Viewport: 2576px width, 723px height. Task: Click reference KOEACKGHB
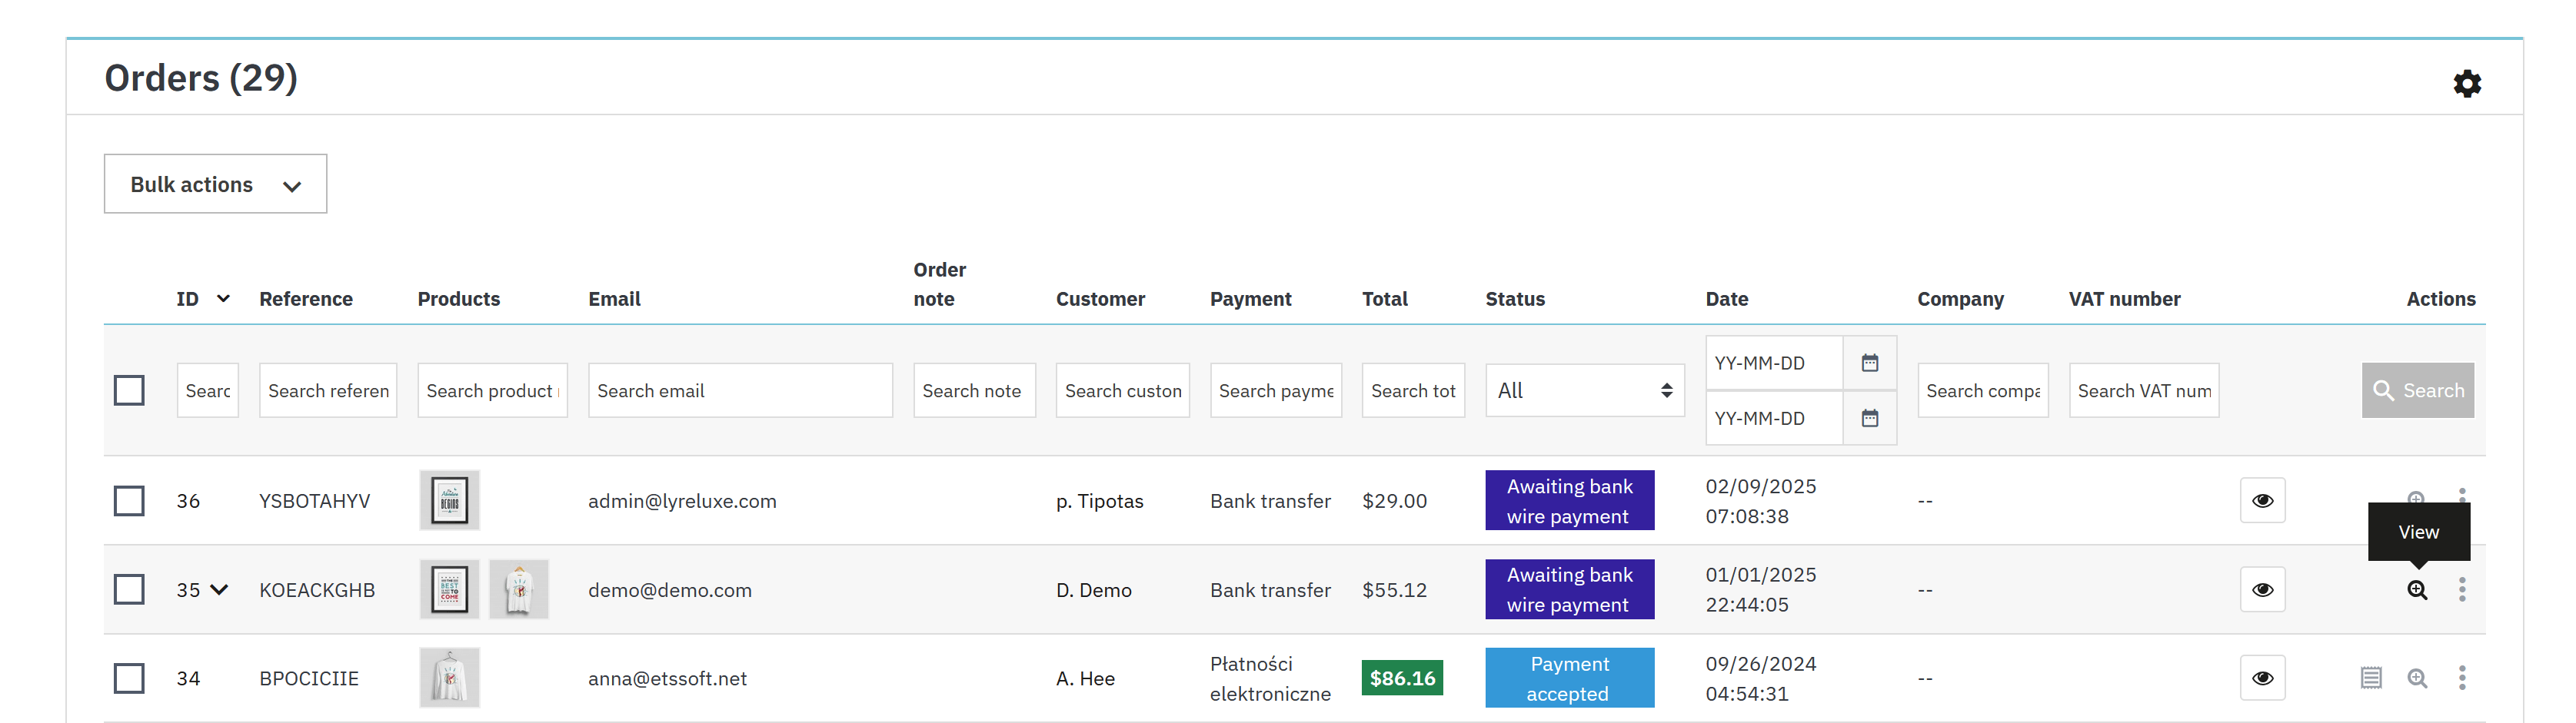tap(317, 590)
